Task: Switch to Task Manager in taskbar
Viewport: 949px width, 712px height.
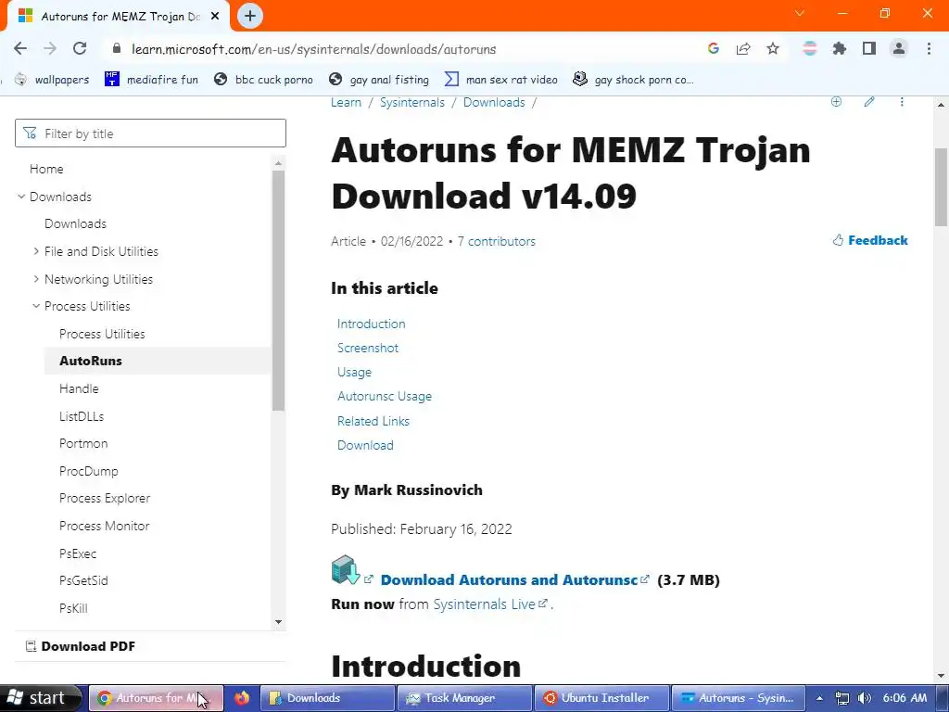Action: pyautogui.click(x=464, y=698)
